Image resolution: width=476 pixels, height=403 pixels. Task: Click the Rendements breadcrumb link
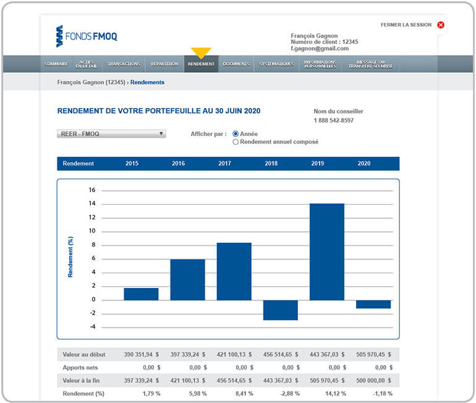point(147,82)
